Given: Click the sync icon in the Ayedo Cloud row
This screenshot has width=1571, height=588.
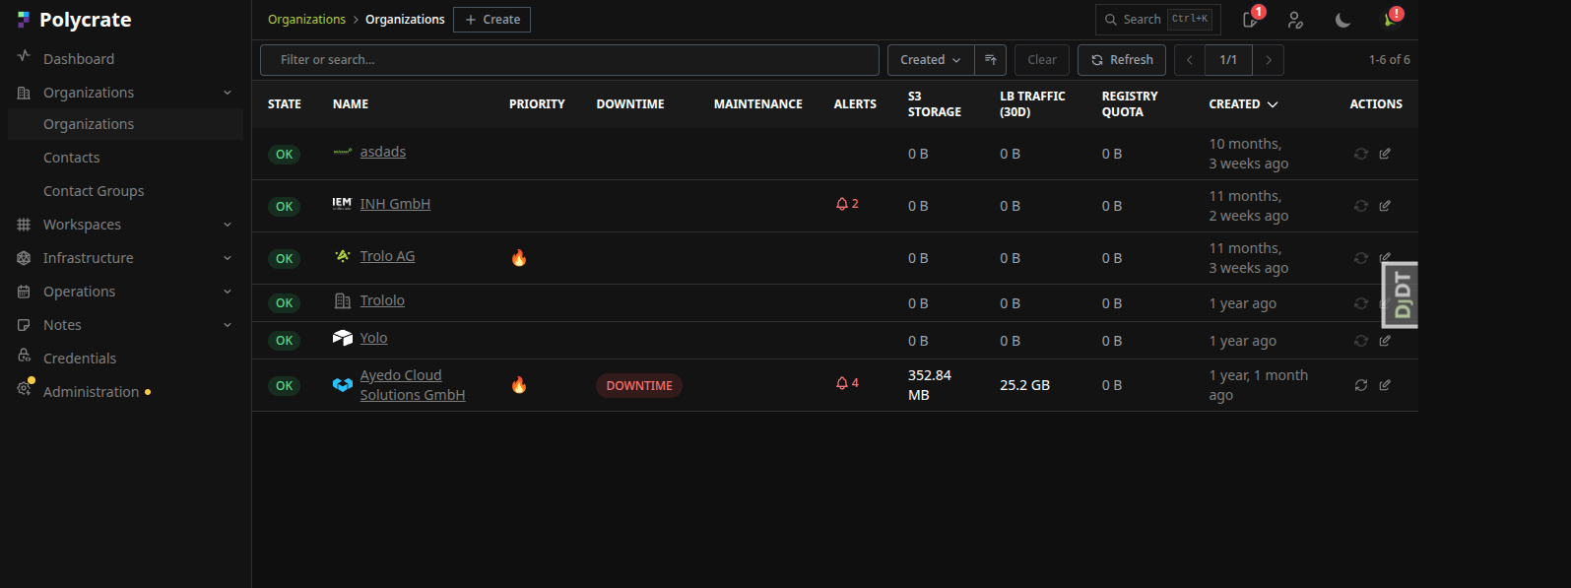Looking at the screenshot, I should tap(1361, 385).
